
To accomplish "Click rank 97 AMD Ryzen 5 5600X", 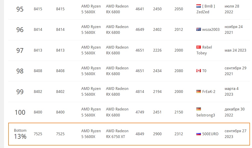I will pos(91,50).
